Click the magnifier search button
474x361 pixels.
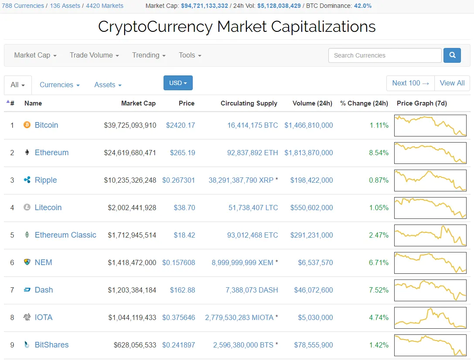tap(452, 55)
